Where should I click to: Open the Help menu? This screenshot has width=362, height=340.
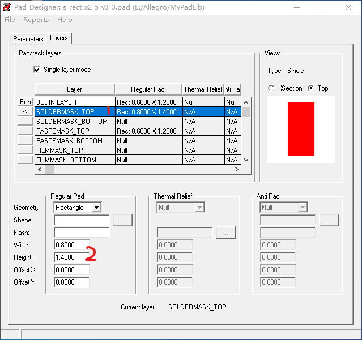pyautogui.click(x=65, y=20)
